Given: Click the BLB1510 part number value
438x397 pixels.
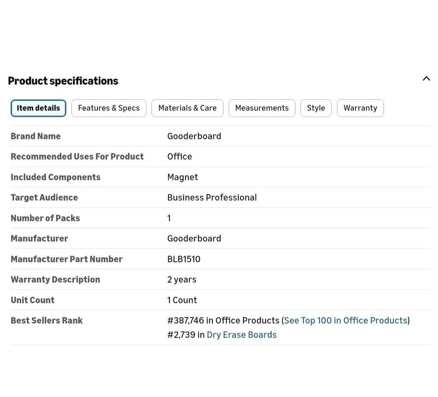Looking at the screenshot, I should [184, 259].
